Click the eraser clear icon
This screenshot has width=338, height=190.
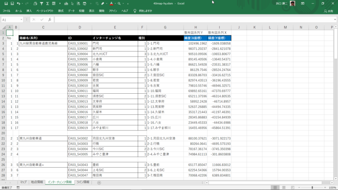pos(103,3)
